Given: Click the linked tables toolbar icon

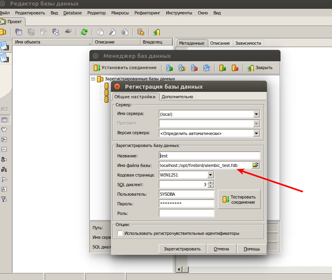Looking at the screenshot, I should [56, 32].
